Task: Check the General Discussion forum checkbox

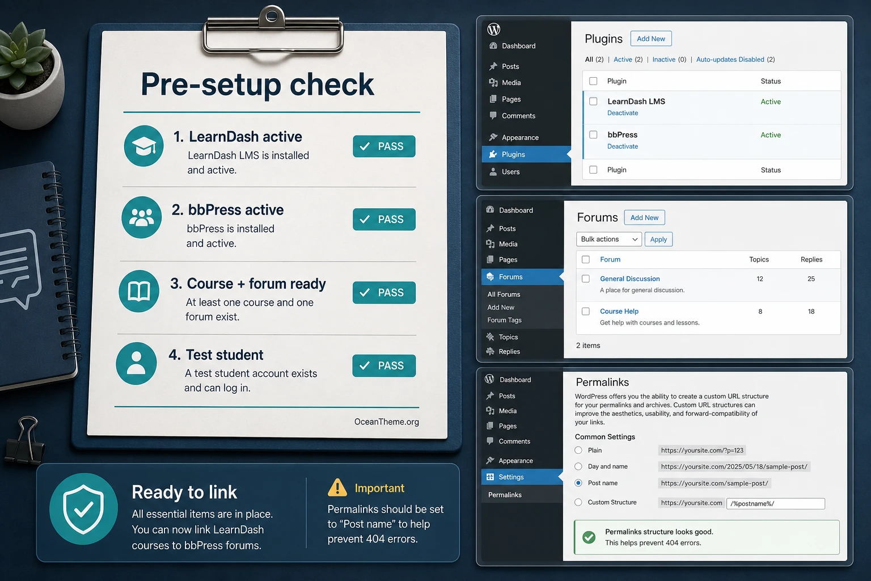Action: pos(586,279)
